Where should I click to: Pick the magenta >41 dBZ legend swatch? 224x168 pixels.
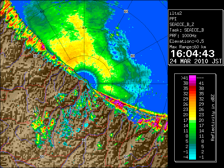tap(192, 78)
